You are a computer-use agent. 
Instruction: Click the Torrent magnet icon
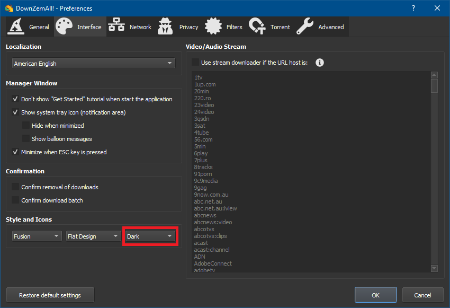click(257, 27)
